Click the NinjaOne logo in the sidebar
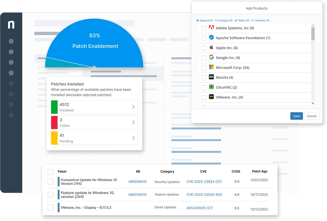Viewport: 327px width, 221px height. 11,25
